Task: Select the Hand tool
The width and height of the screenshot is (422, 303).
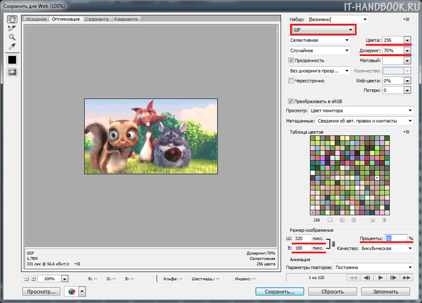Action: (12, 19)
